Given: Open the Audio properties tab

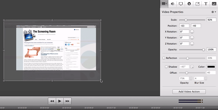Looking at the screenshot, I should tap(172, 4).
